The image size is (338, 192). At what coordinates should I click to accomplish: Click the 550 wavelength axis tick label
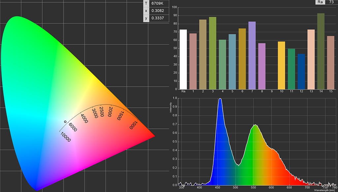coord(253,187)
